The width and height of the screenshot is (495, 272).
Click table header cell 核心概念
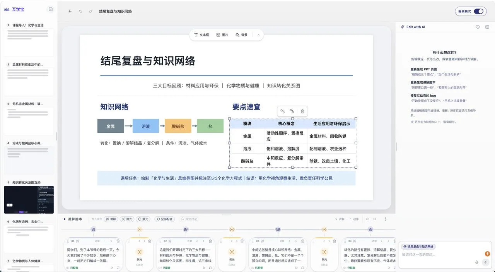pyautogui.click(x=286, y=124)
